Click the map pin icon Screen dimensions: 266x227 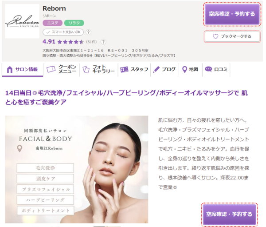(x=184, y=69)
